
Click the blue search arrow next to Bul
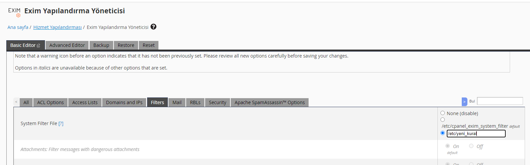pyautogui.click(x=464, y=102)
